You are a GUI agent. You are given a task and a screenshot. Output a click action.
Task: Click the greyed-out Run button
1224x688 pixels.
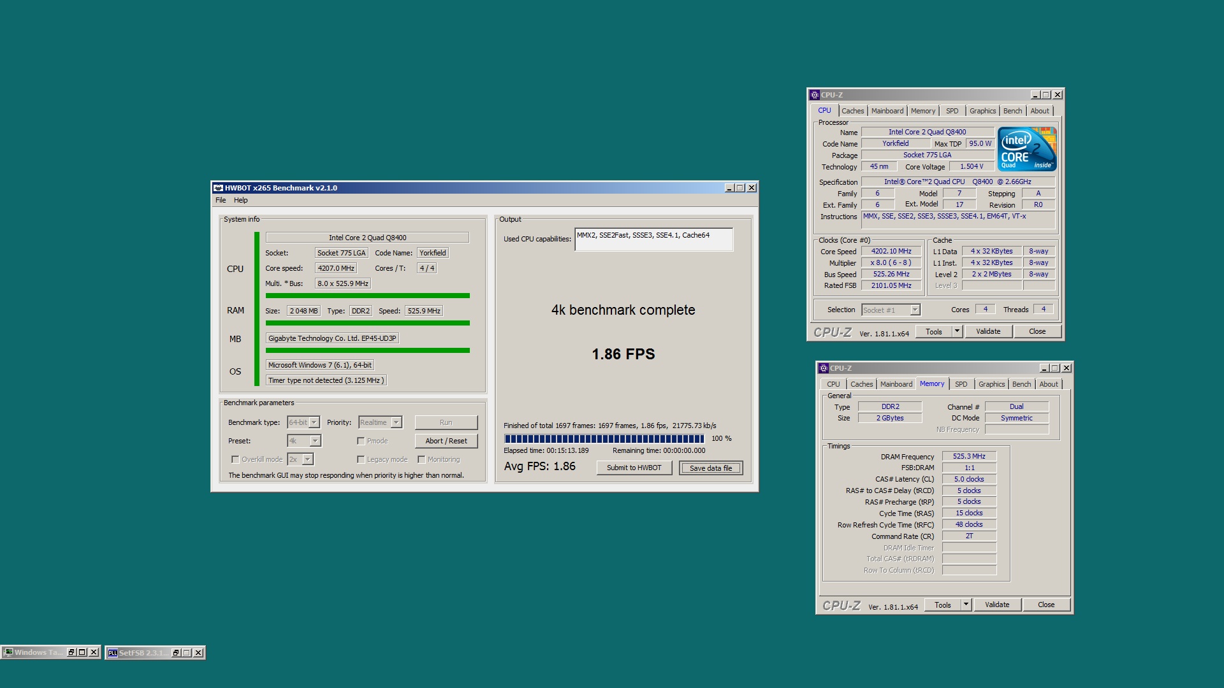(446, 422)
